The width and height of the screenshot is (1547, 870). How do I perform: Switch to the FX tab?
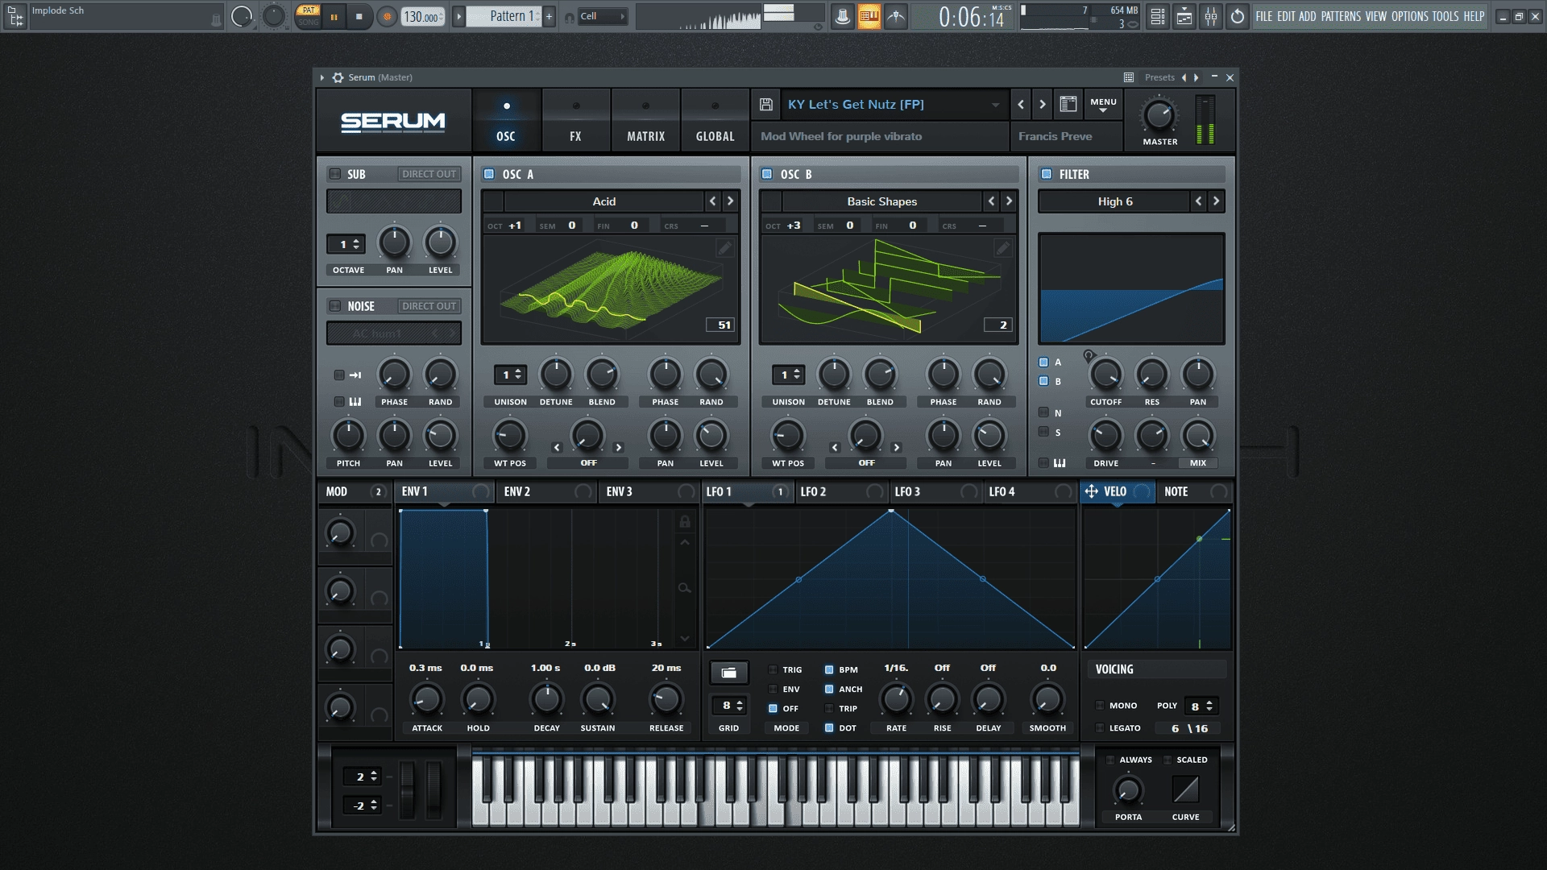(x=575, y=121)
